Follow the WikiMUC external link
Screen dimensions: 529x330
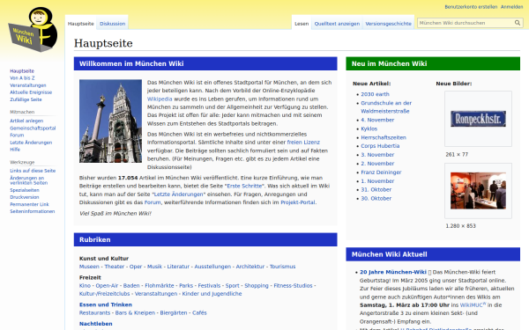tap(473, 304)
